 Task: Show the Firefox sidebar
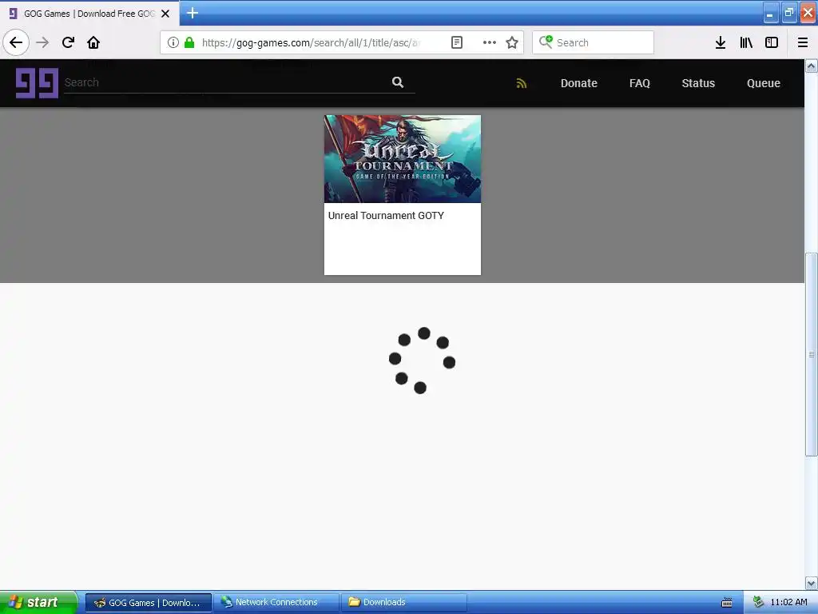coord(772,42)
